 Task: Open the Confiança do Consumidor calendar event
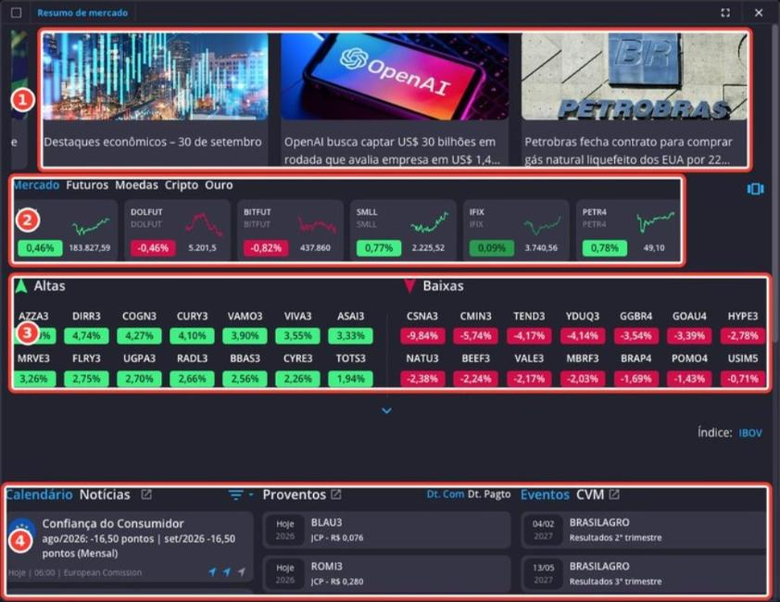point(130,546)
